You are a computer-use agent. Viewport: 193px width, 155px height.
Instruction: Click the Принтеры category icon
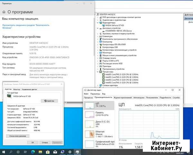click(x=101, y=66)
